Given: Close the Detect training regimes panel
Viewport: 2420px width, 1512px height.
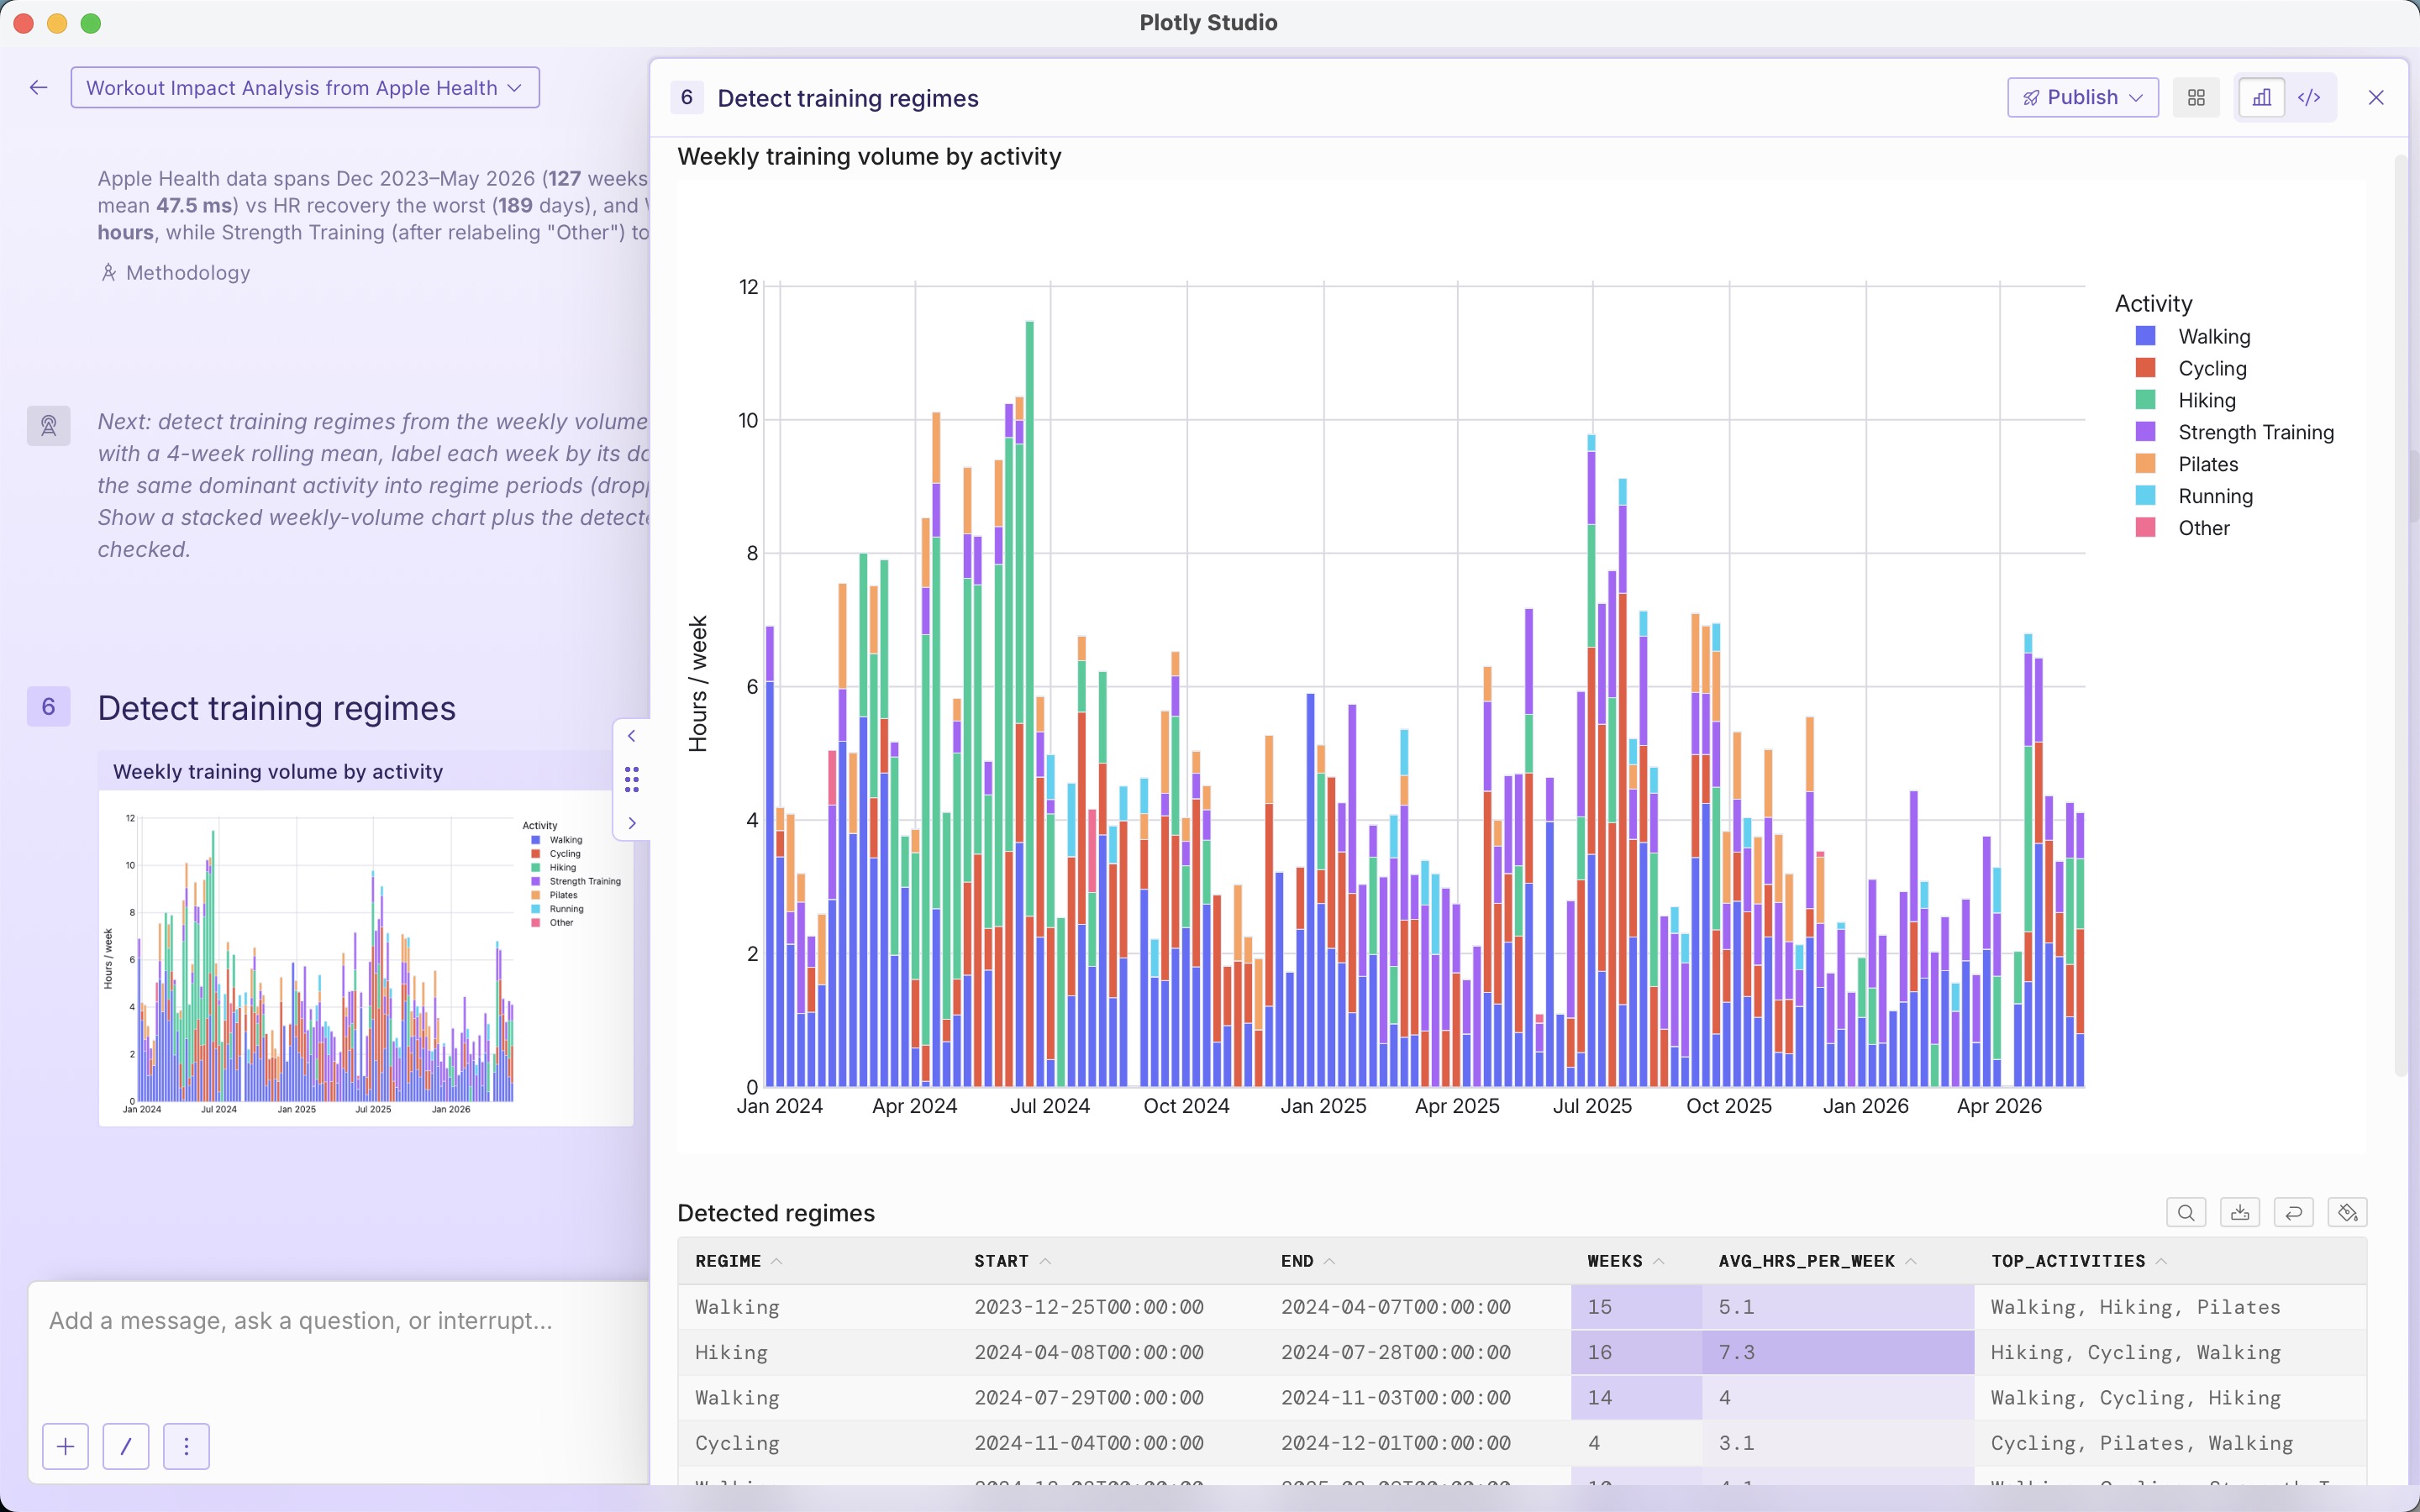Looking at the screenshot, I should (2376, 97).
